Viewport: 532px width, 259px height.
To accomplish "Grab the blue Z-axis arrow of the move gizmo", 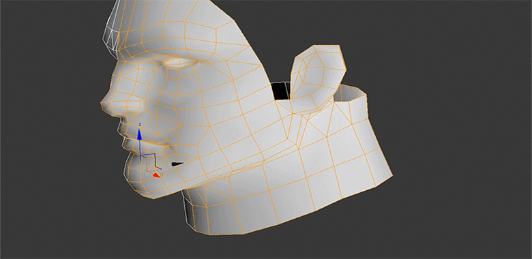I will pyautogui.click(x=139, y=134).
